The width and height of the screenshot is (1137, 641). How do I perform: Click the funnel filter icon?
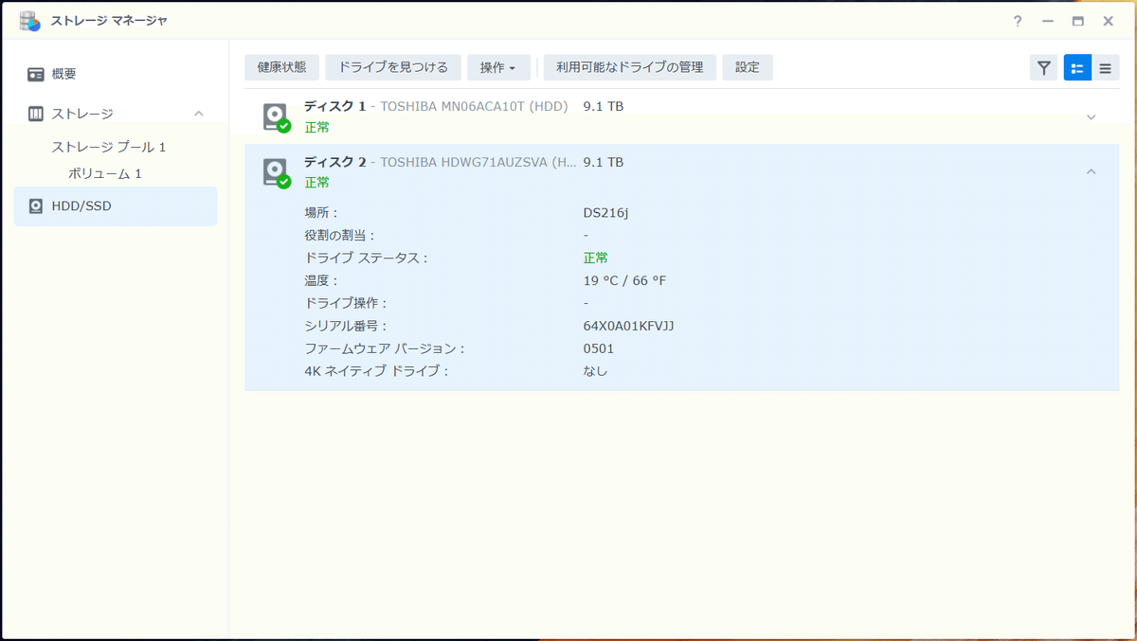tap(1043, 67)
